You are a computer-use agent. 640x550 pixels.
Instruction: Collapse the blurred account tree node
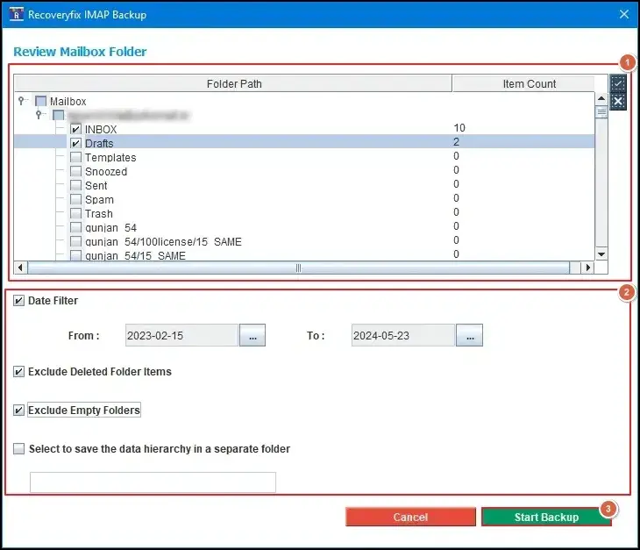pyautogui.click(x=39, y=114)
